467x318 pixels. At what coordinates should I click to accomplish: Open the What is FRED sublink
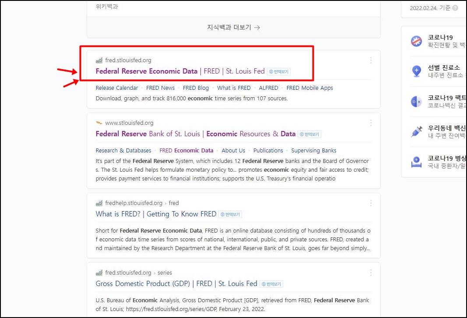tap(234, 88)
